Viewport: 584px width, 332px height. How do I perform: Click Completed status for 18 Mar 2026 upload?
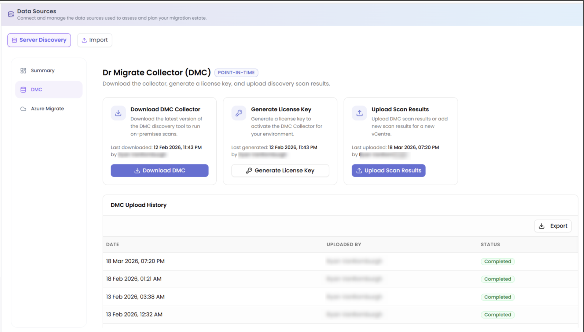(498, 261)
